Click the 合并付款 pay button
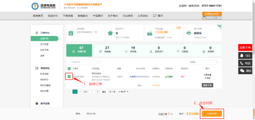This screenshot has height=120, width=255. (x=212, y=114)
